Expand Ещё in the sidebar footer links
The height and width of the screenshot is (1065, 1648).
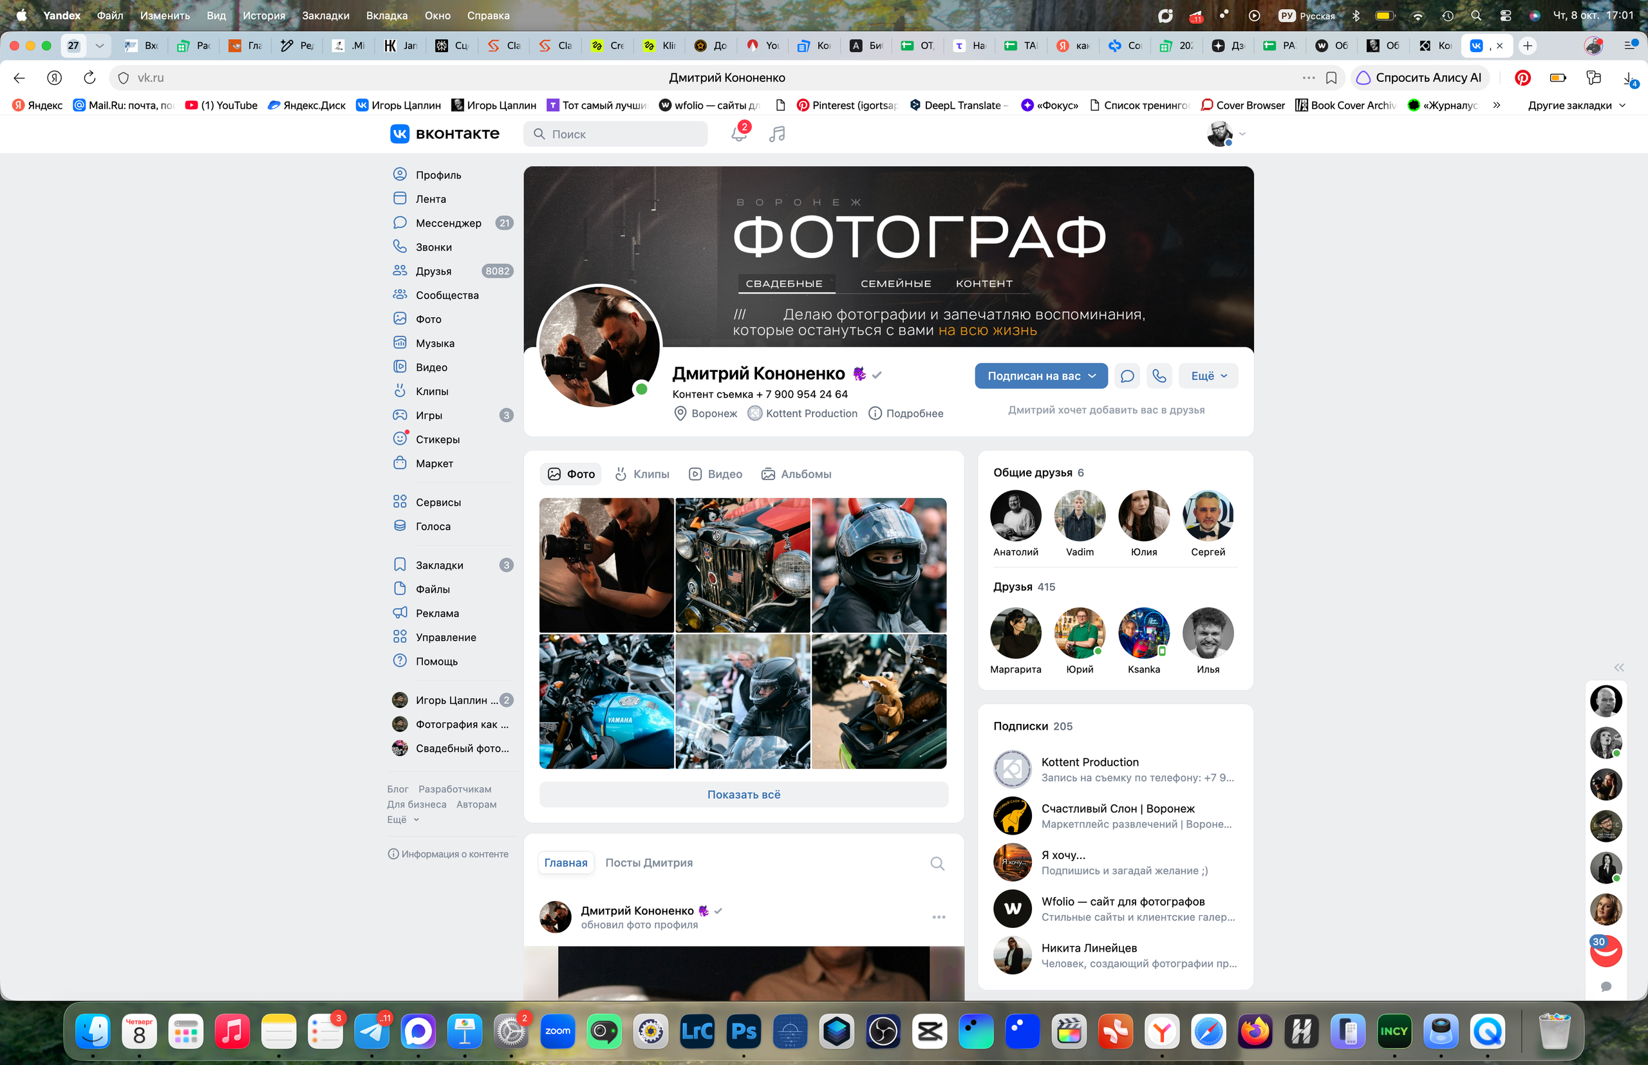(x=402, y=819)
